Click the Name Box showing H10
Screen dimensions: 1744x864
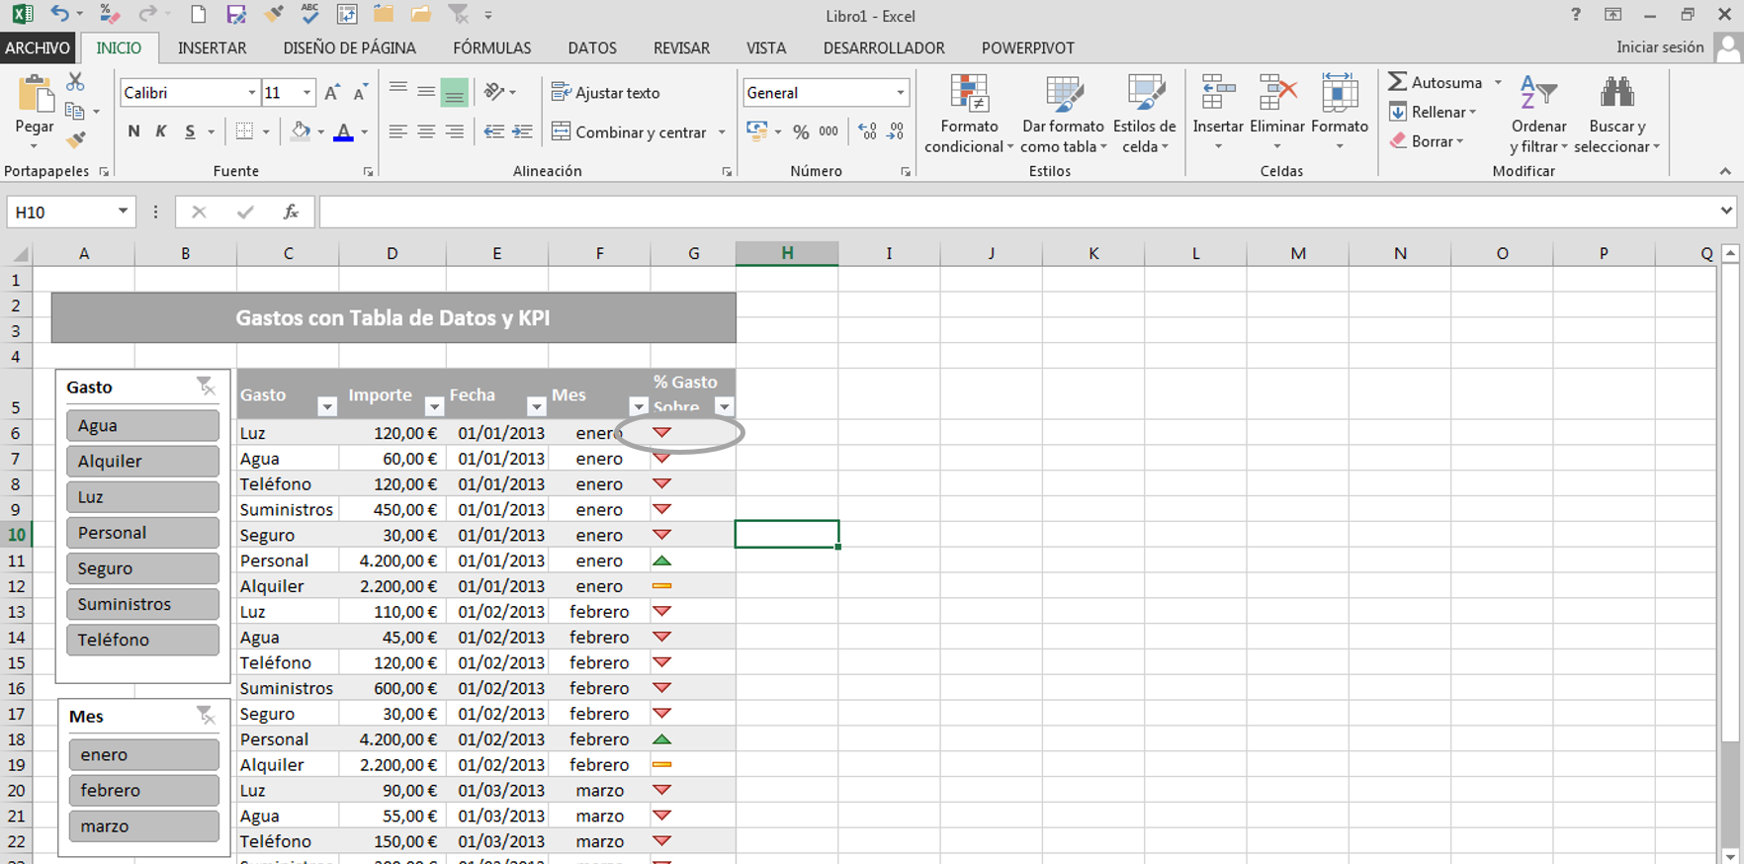click(x=61, y=212)
